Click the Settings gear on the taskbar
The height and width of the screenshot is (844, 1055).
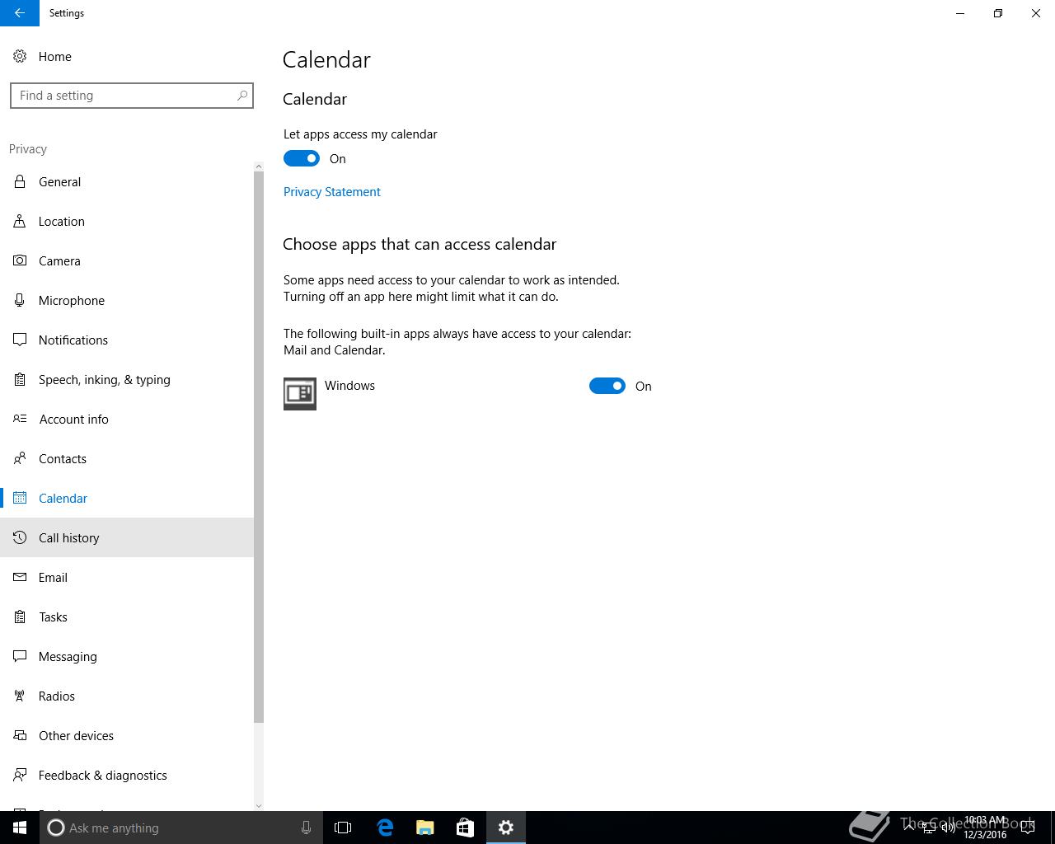pos(506,828)
